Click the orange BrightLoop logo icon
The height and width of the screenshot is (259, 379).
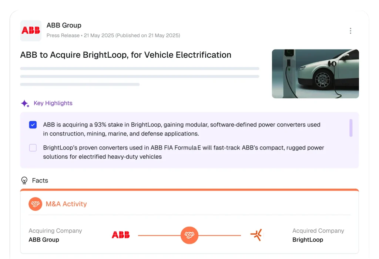[x=256, y=235]
